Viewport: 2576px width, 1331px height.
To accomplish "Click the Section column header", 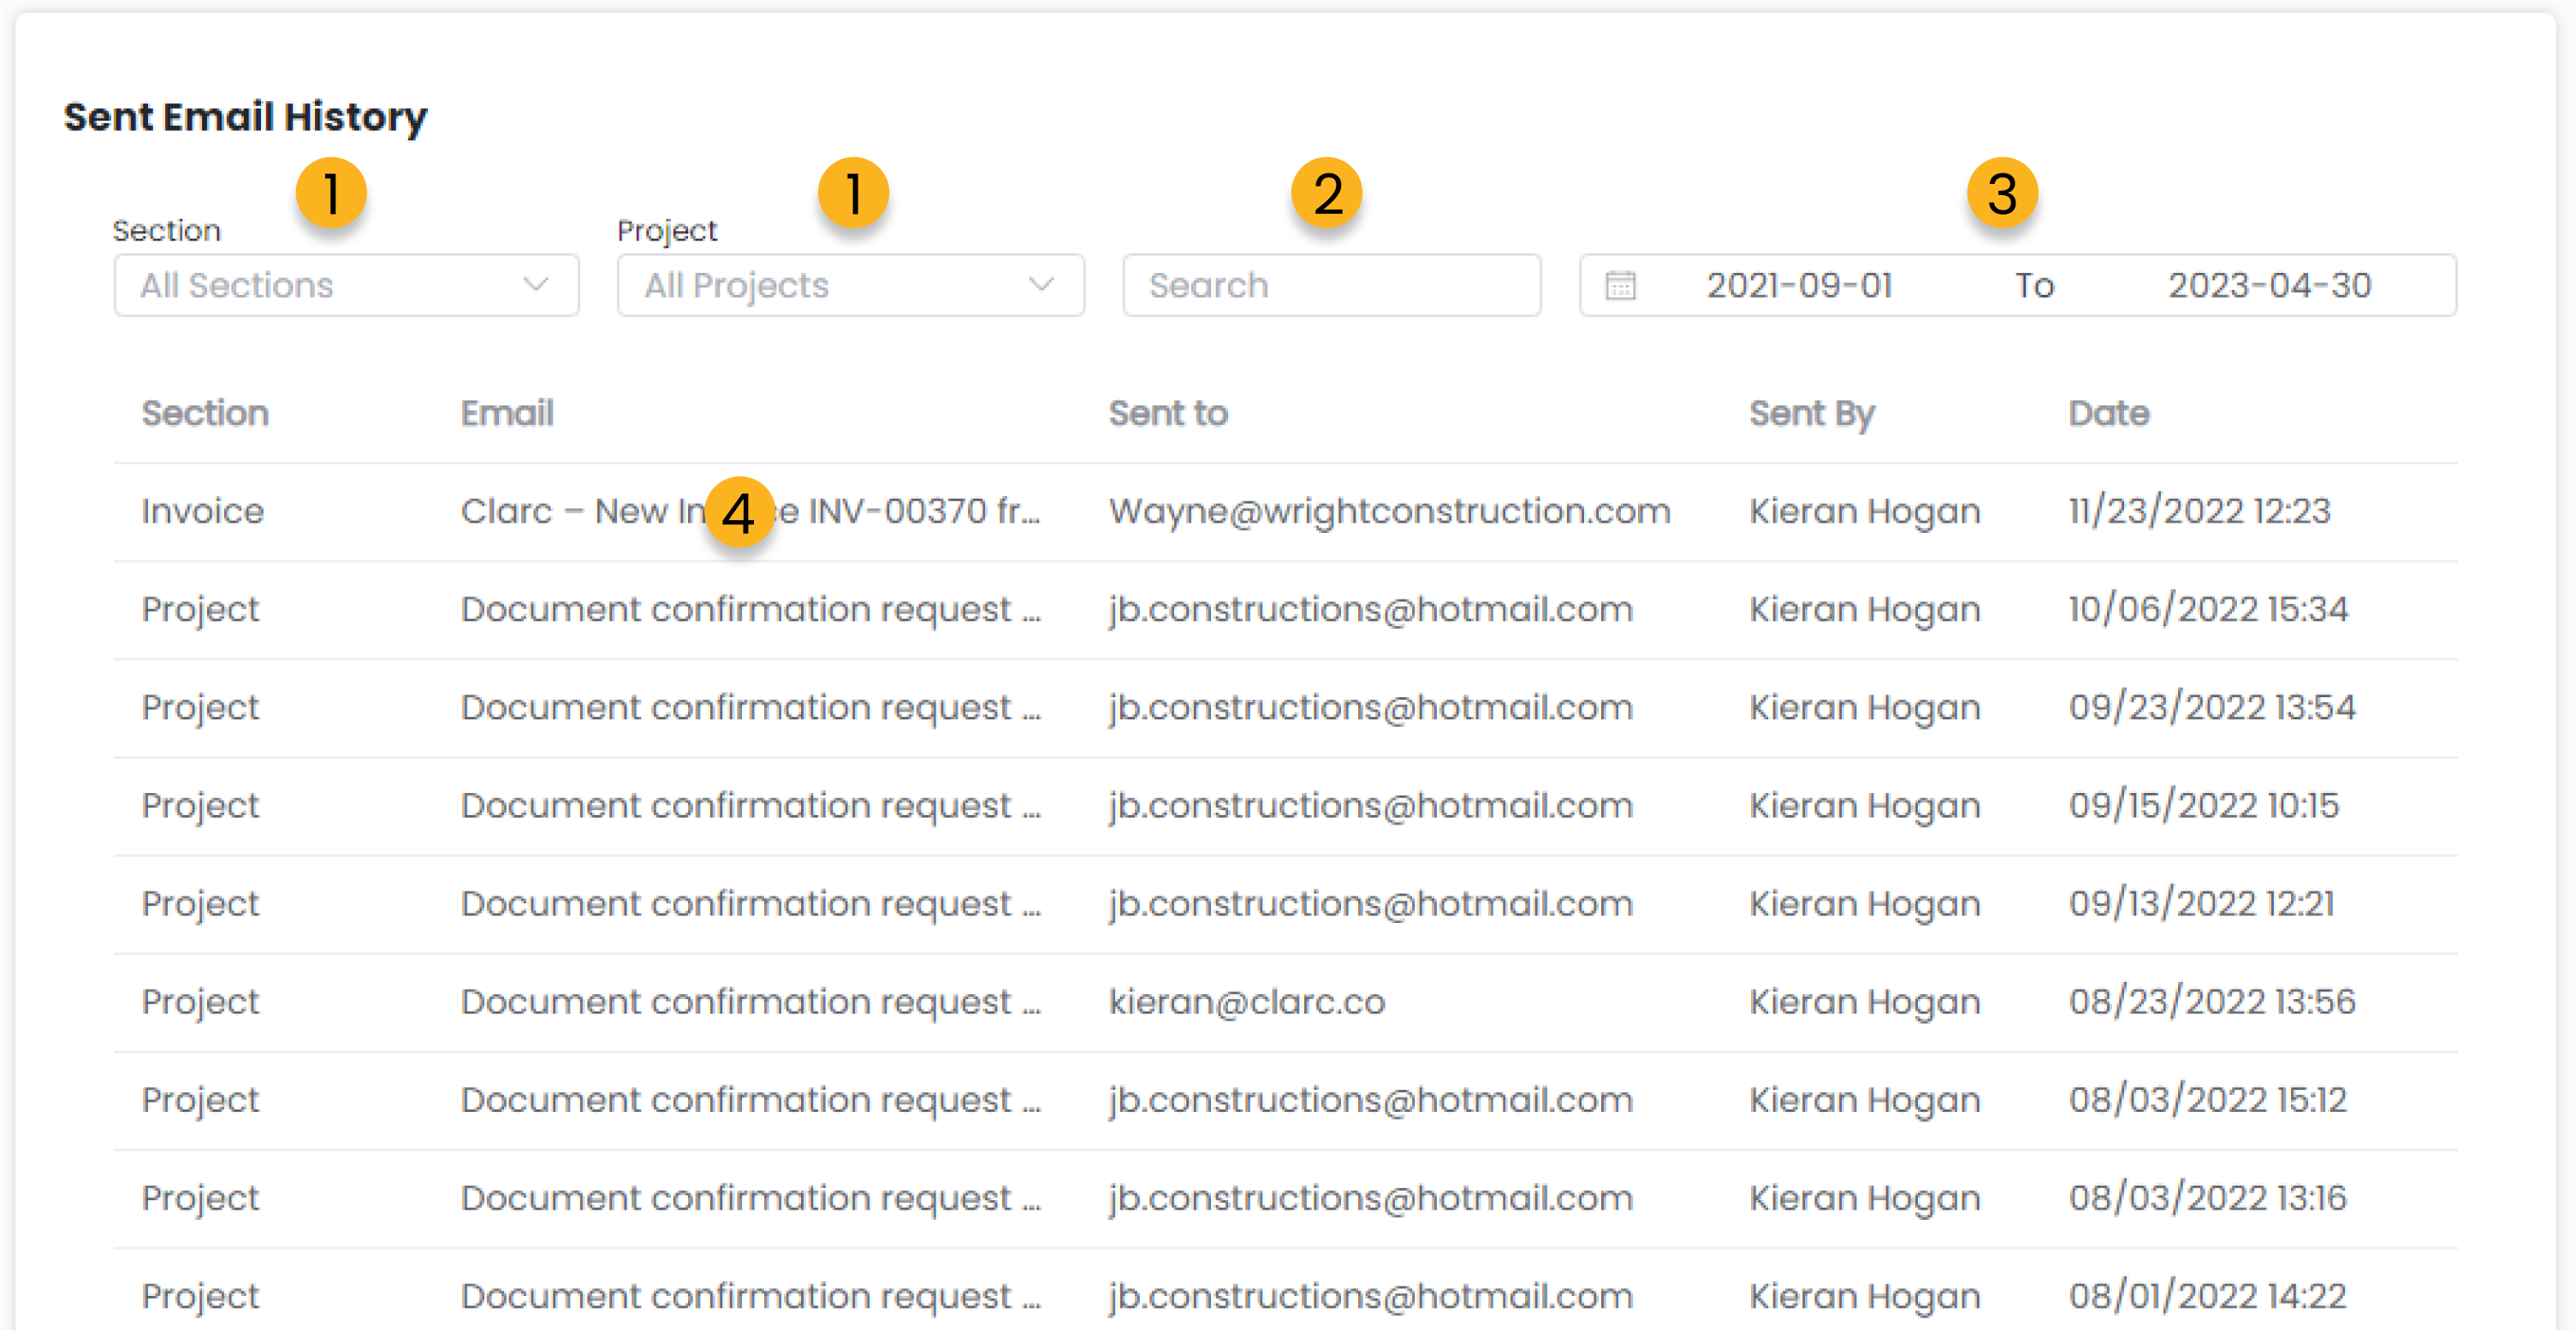I will coord(205,414).
